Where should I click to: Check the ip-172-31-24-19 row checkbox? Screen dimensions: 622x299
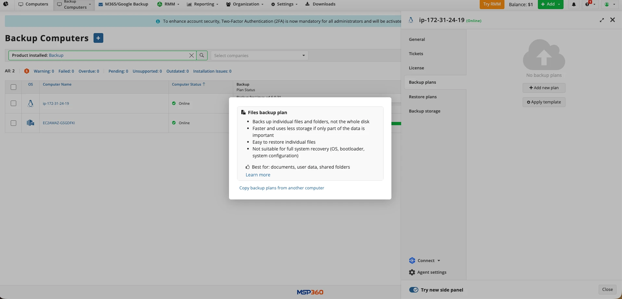coord(13,103)
